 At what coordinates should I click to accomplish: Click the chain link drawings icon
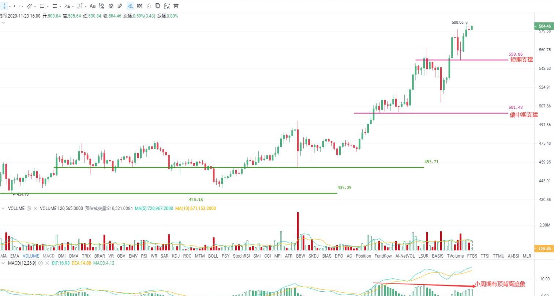coord(111,6)
